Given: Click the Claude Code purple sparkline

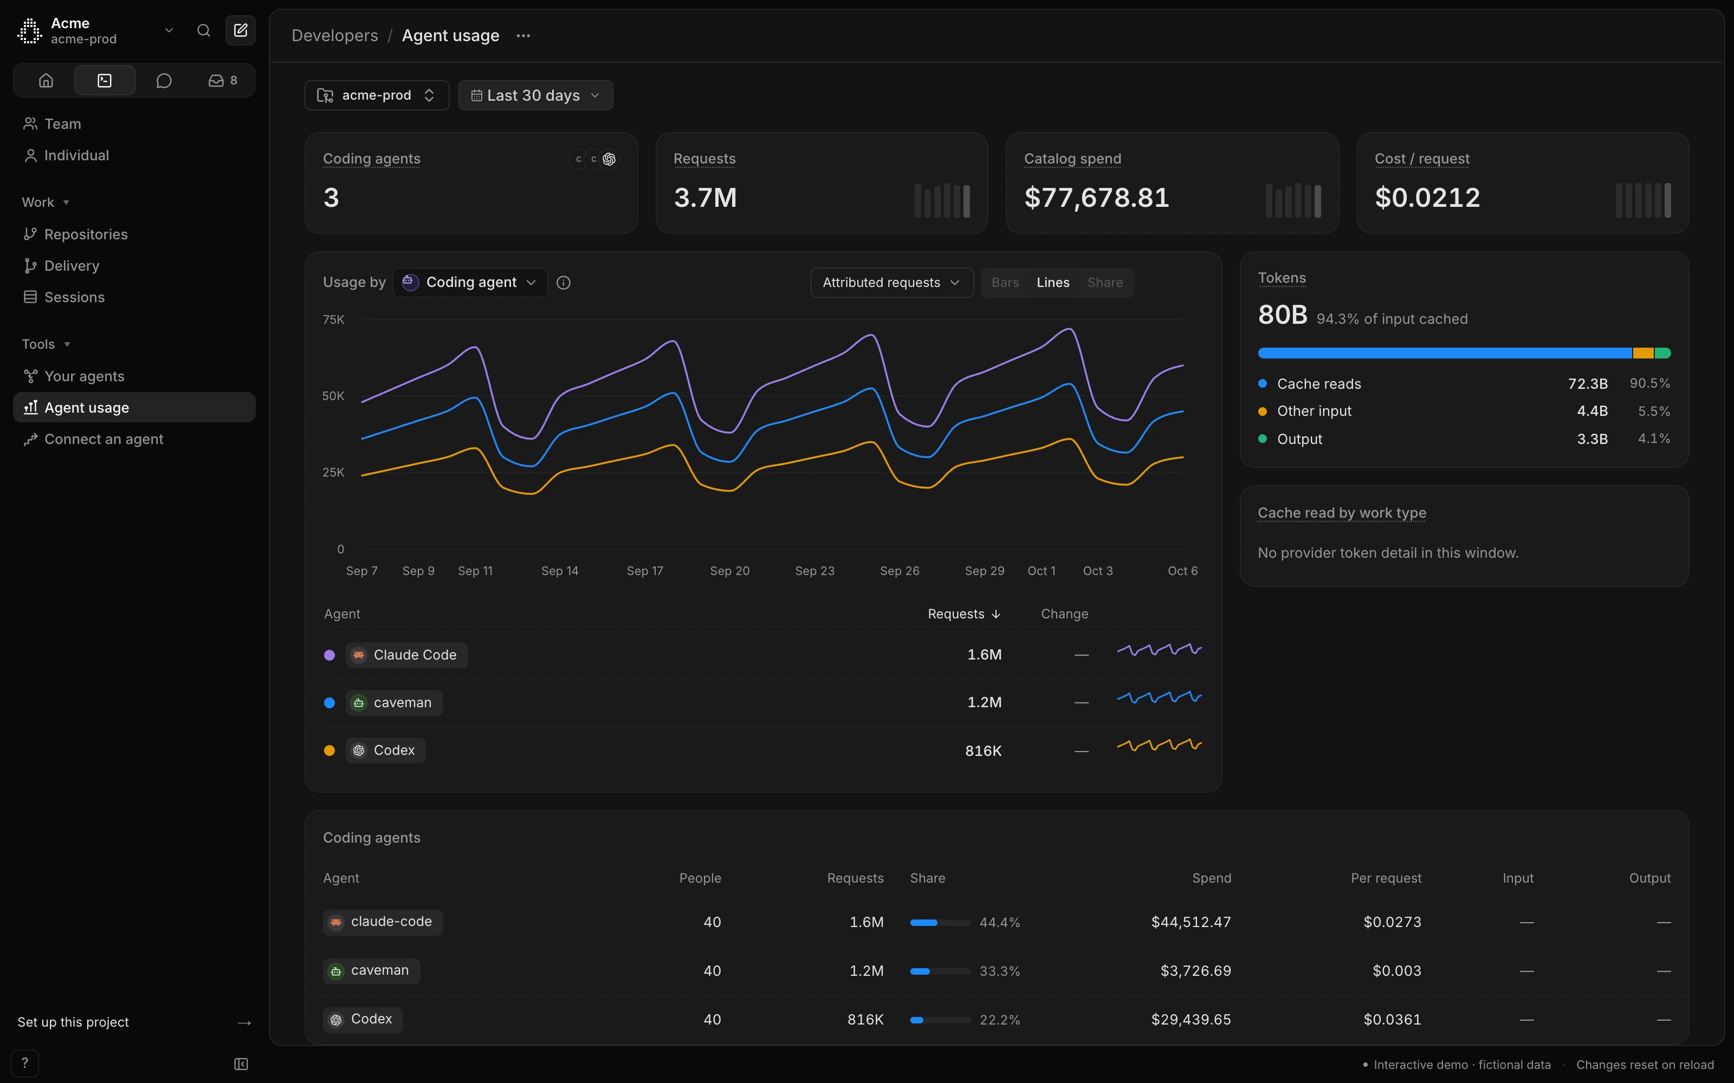Looking at the screenshot, I should (1160, 650).
